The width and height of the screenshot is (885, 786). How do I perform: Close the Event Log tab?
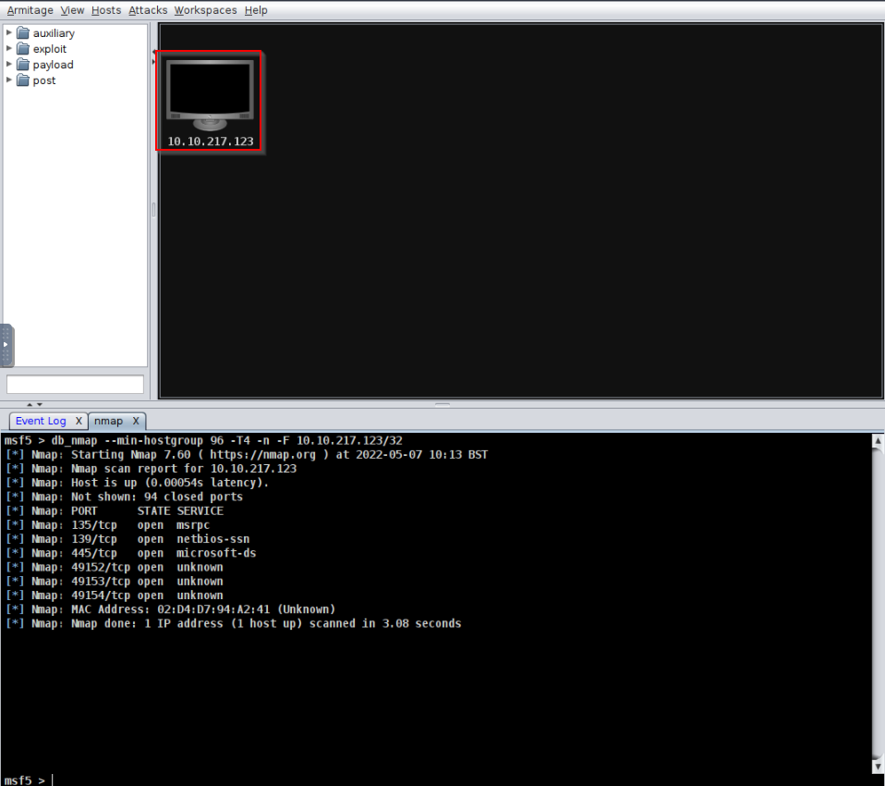coord(79,421)
